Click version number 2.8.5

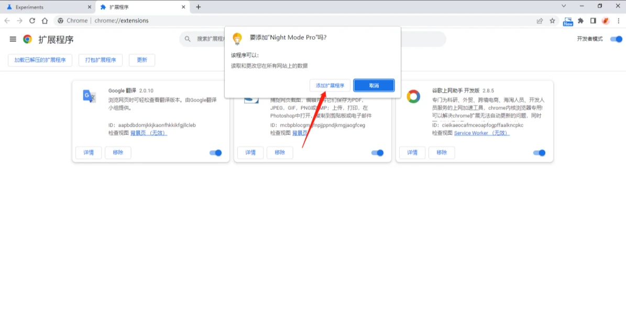[x=488, y=91]
